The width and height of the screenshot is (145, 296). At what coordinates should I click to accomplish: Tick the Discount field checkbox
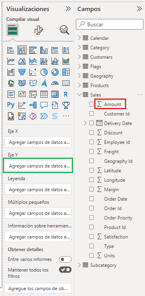point(92,132)
